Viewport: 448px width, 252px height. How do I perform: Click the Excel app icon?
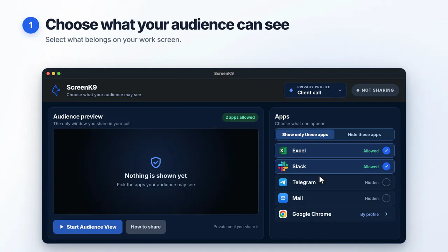click(283, 150)
